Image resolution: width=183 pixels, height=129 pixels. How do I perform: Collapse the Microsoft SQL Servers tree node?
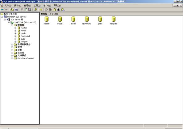coord(2,17)
